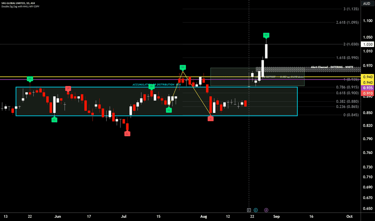
Task: Click the Fibonacci level label 2 (1.030)
Action: coord(351,44)
